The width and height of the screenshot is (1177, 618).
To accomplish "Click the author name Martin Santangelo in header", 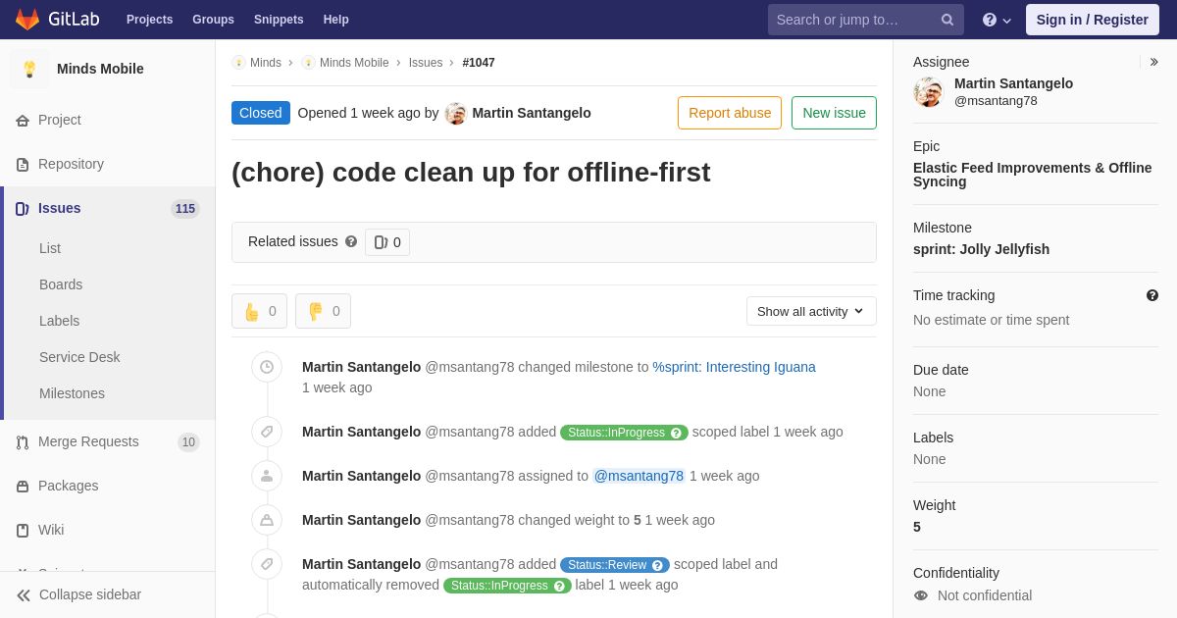I will [x=532, y=113].
